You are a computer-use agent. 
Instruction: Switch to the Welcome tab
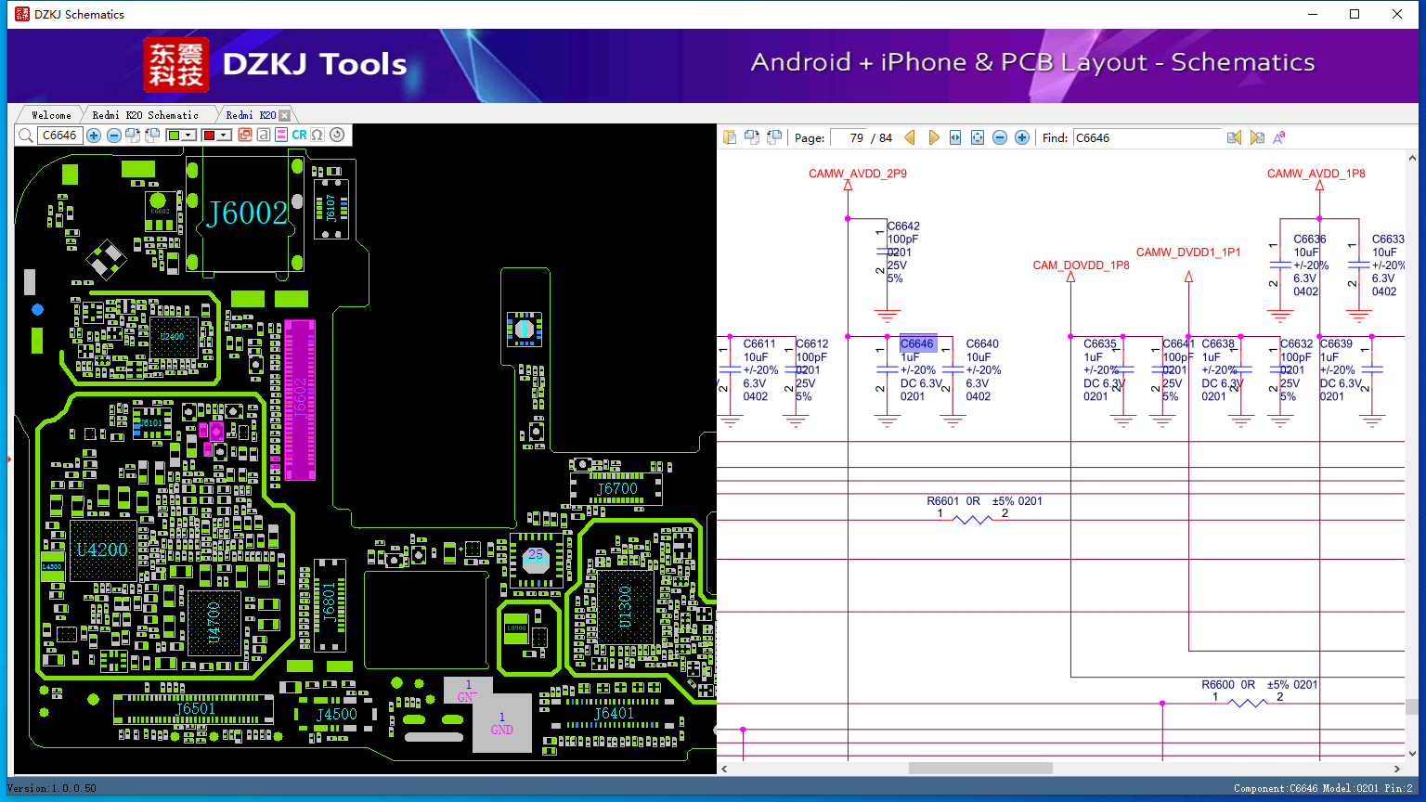51,115
